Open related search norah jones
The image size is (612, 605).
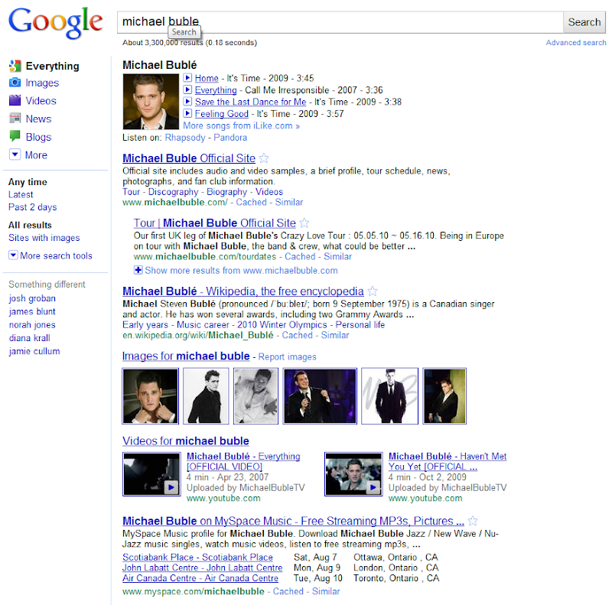32,325
